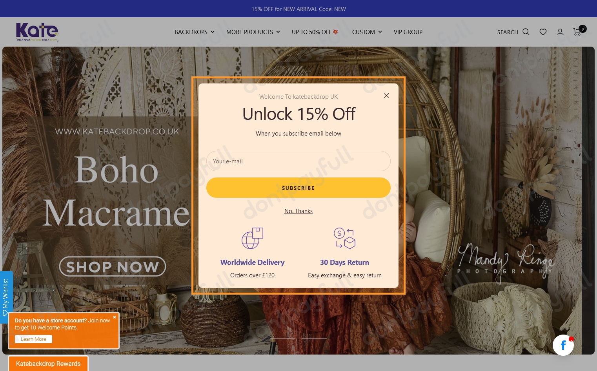Click Learn More in account notification
Image resolution: width=597 pixels, height=371 pixels.
33,339
